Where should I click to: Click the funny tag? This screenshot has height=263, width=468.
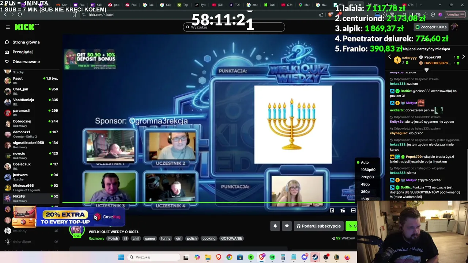coord(166,238)
